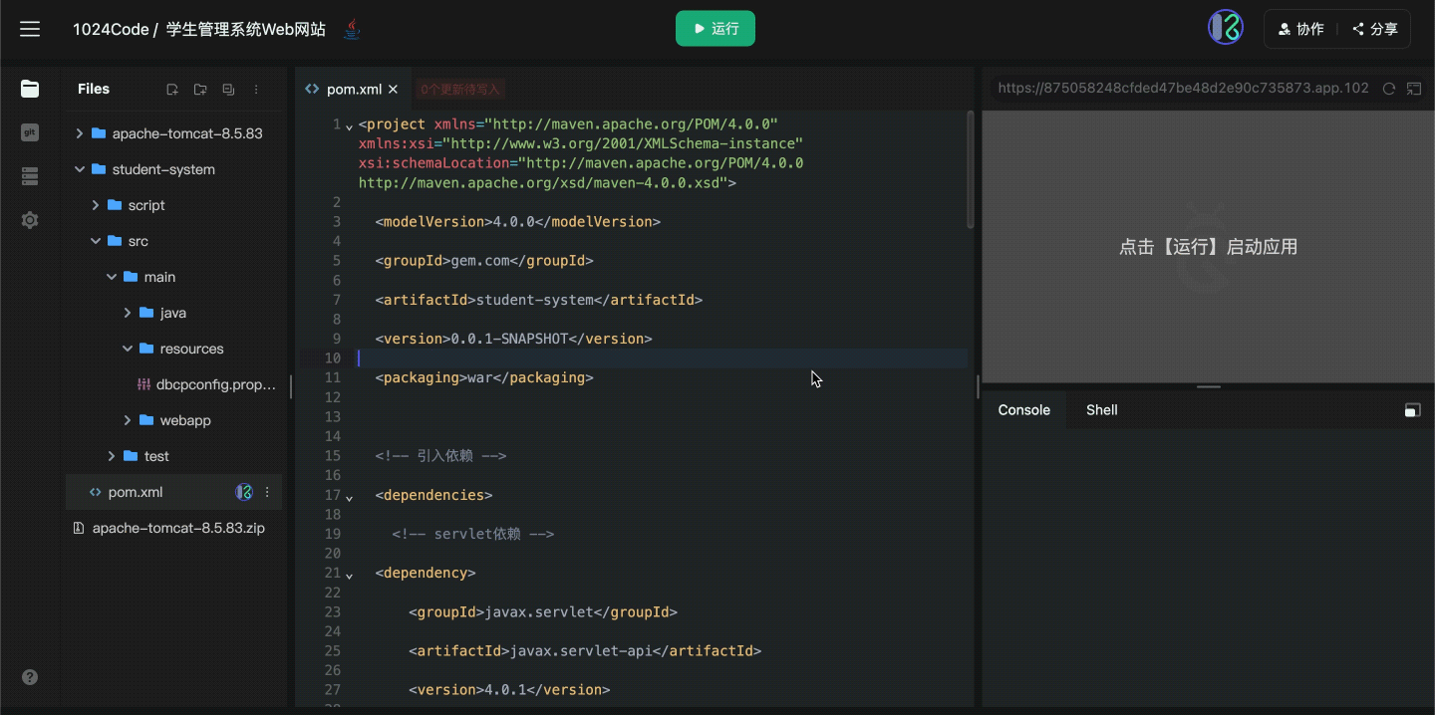Switch to the Shell tab
1435x715 pixels.
1102,410
